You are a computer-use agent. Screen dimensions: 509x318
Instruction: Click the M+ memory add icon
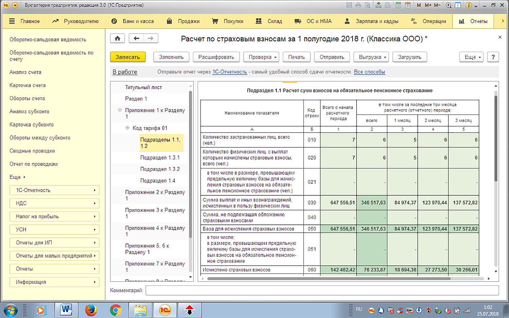click(x=428, y=5)
